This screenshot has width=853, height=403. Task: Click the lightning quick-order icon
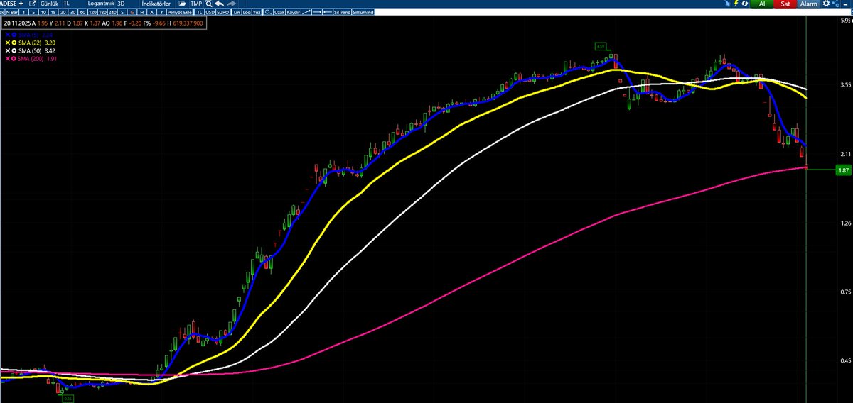[x=736, y=4]
